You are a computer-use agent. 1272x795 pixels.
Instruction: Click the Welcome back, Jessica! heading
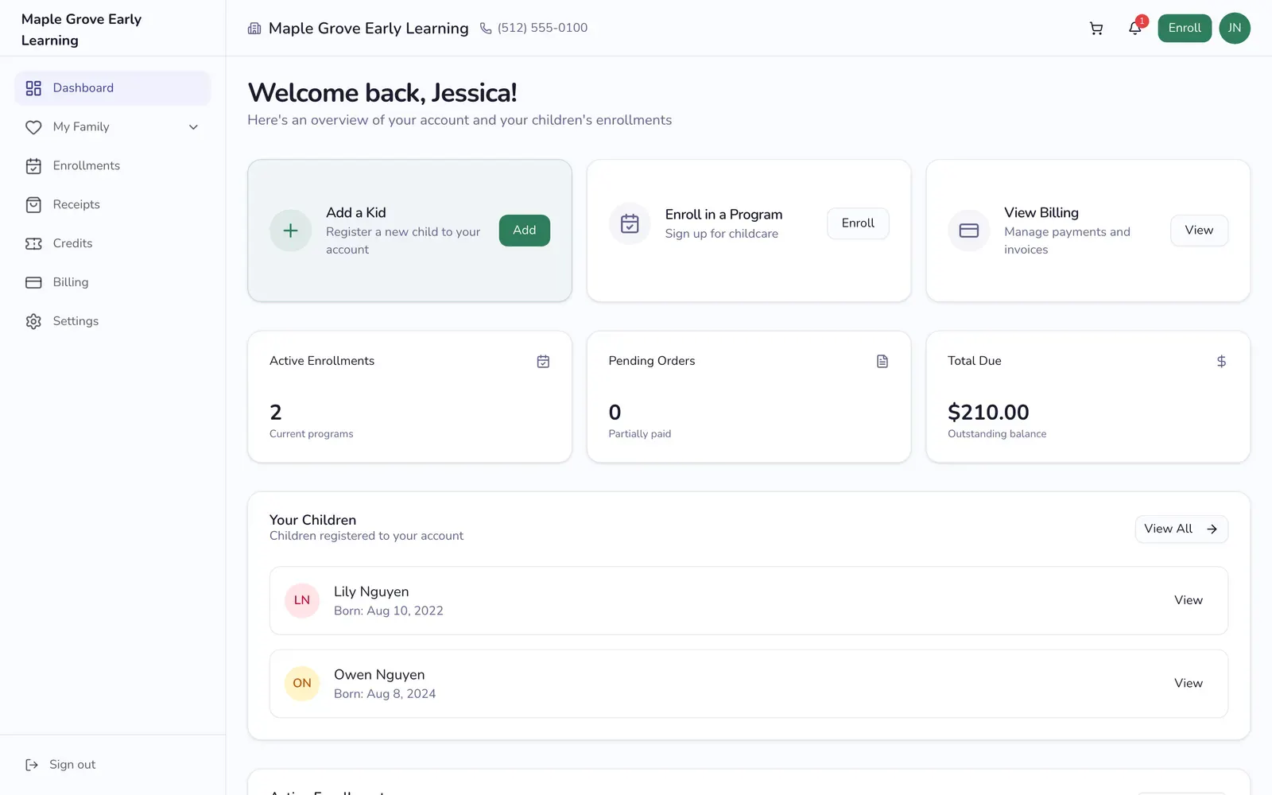pyautogui.click(x=382, y=93)
